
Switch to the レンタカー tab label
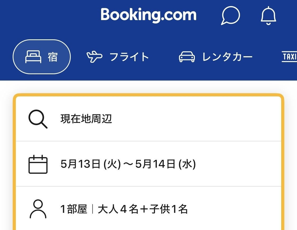227,57
